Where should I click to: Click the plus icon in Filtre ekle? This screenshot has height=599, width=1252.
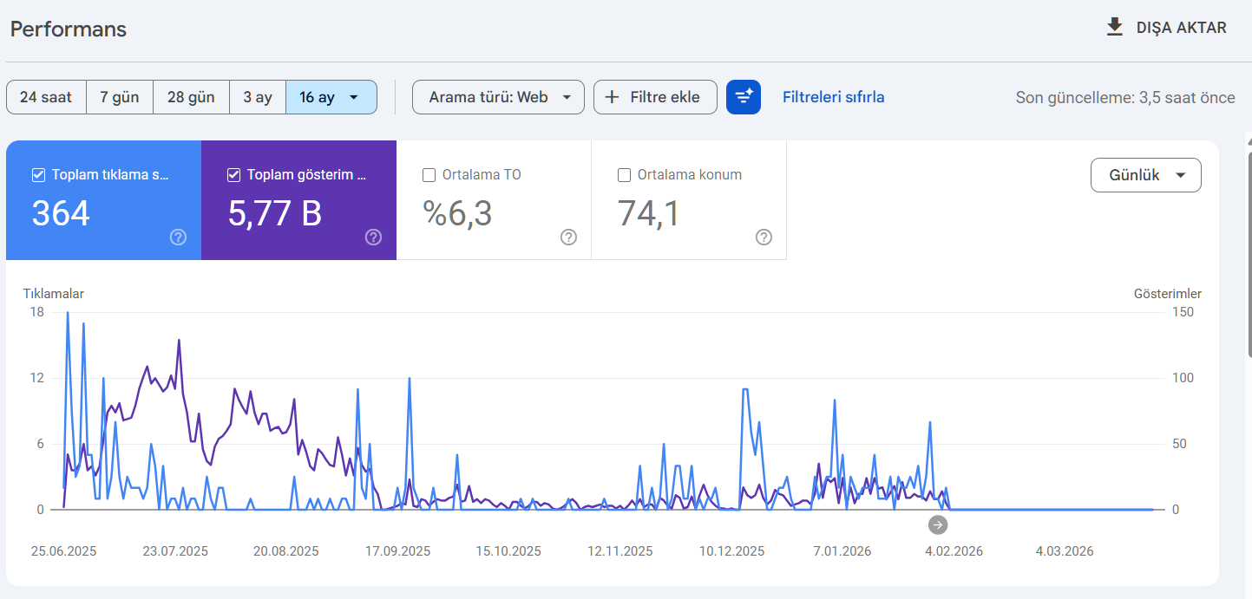tap(613, 97)
